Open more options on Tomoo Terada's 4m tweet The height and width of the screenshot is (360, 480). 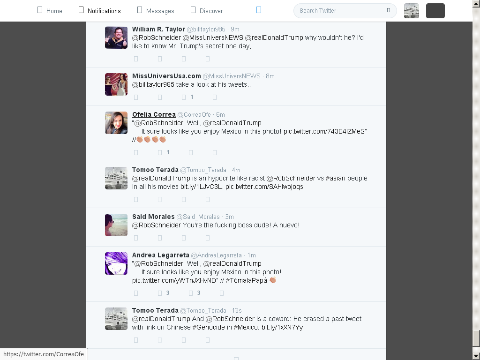click(x=208, y=200)
